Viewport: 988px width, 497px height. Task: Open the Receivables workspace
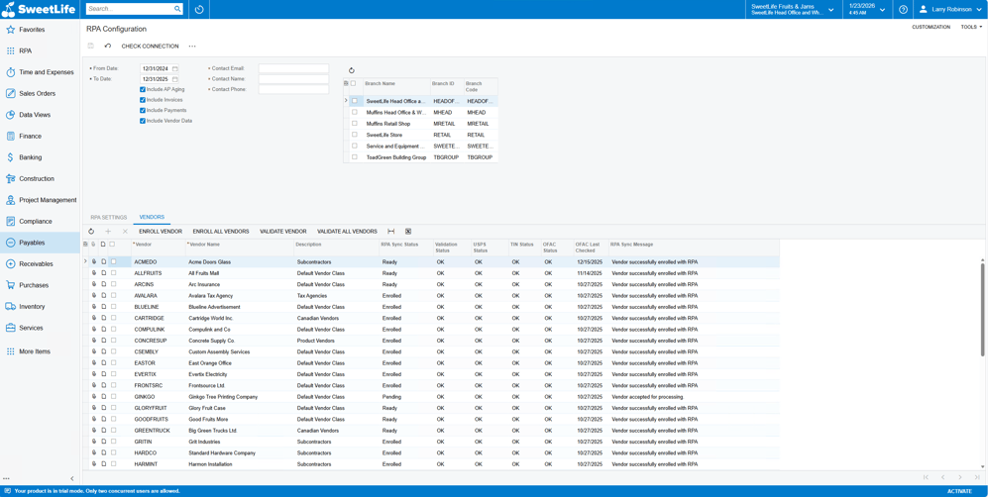coord(36,264)
